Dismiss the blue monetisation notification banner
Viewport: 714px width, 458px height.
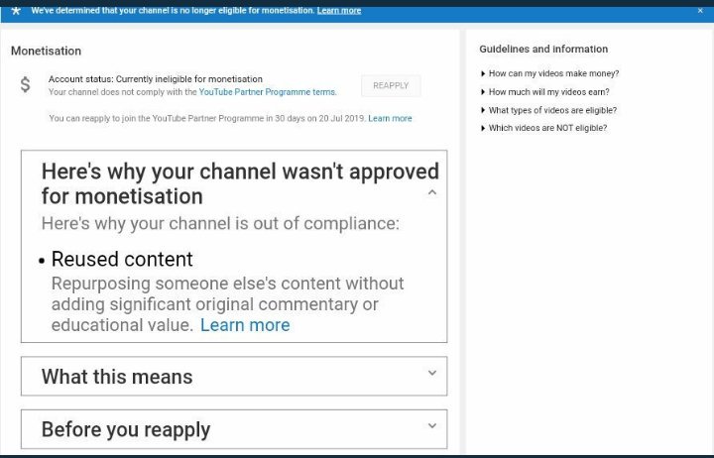(x=700, y=11)
